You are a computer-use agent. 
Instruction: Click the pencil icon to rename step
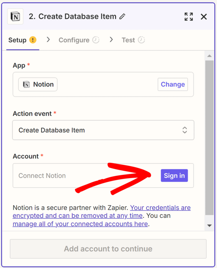[122, 16]
